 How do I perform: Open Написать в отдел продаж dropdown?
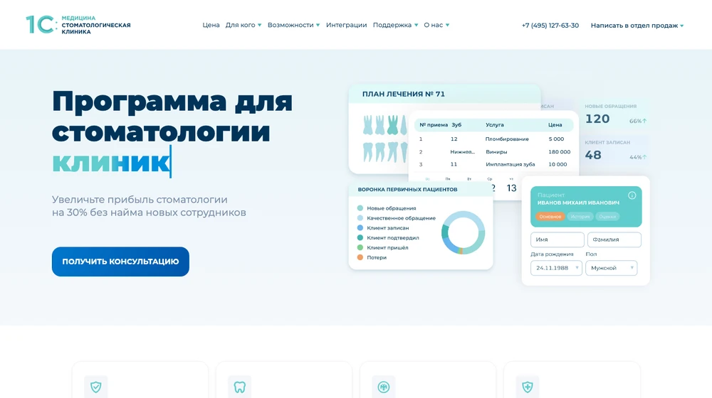pyautogui.click(x=637, y=26)
